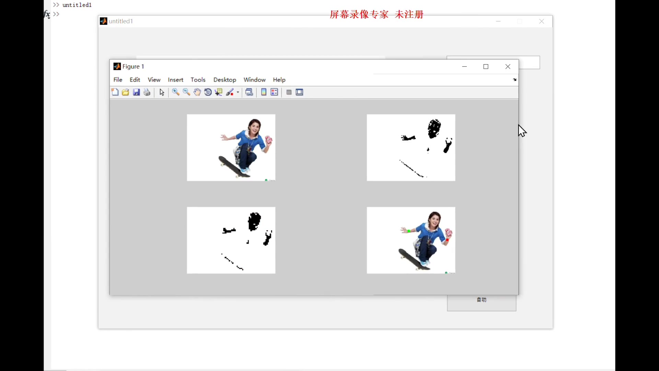Activate the Zoom Out tool
The image size is (659, 371).
[x=186, y=92]
